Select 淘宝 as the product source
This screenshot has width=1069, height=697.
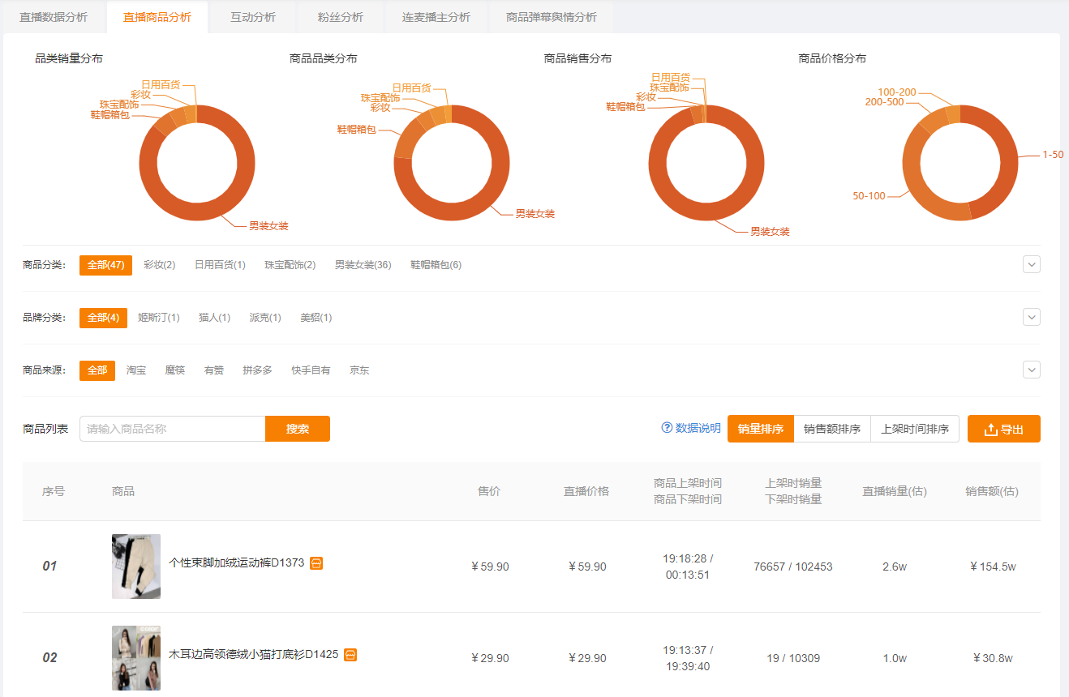(x=136, y=370)
